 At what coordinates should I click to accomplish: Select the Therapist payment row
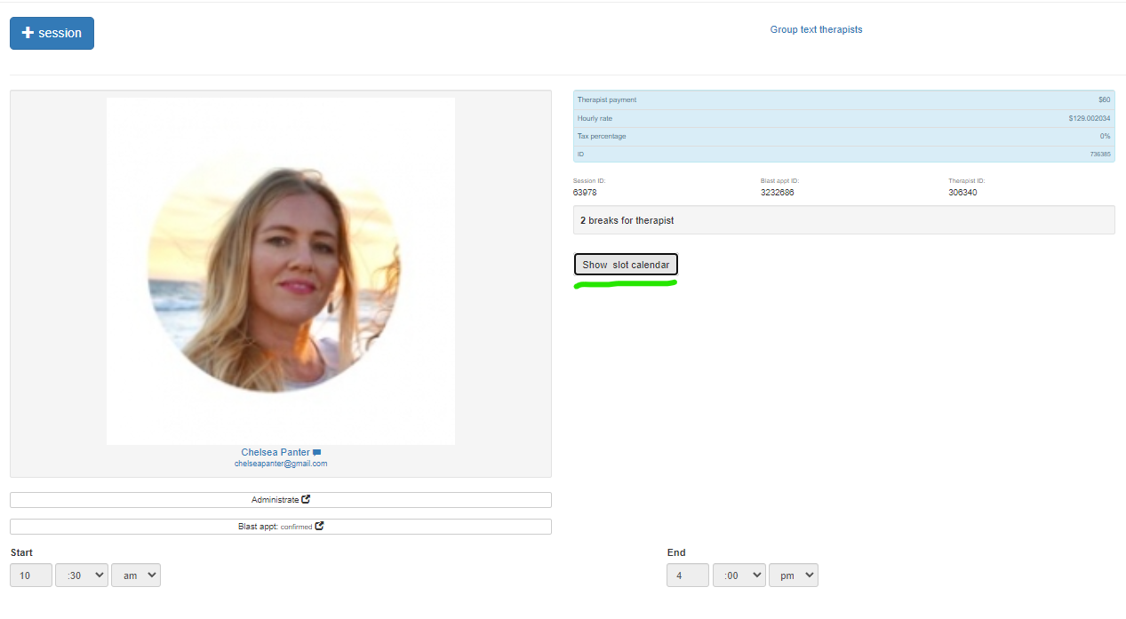point(843,99)
